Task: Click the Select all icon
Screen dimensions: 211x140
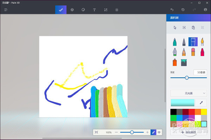Action: pyautogui.click(x=184, y=27)
